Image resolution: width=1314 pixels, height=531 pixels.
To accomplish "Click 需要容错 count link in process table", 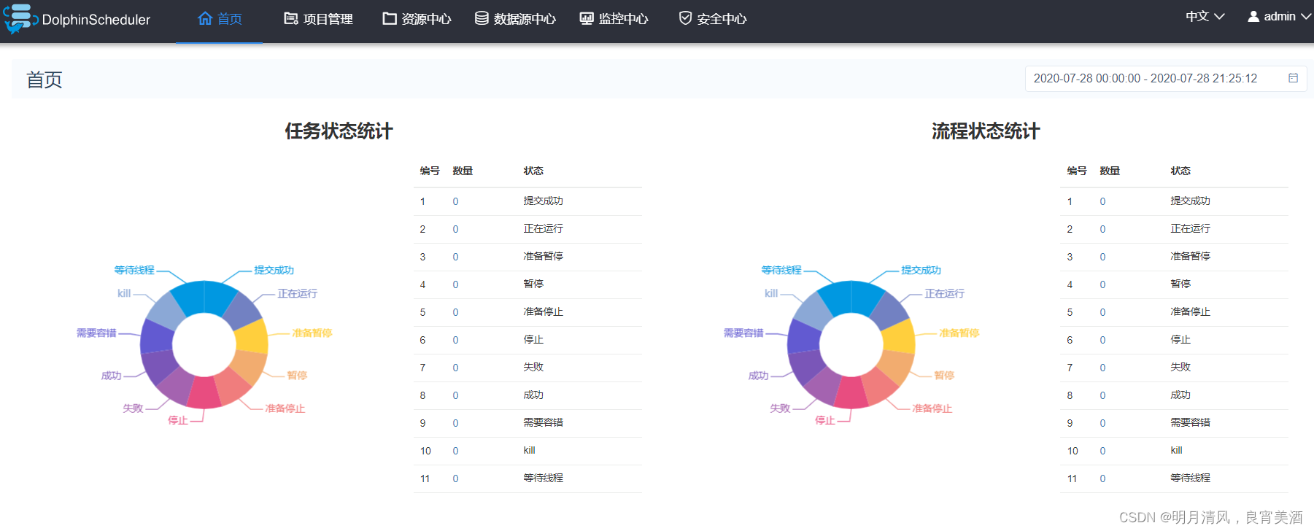I will (1102, 423).
